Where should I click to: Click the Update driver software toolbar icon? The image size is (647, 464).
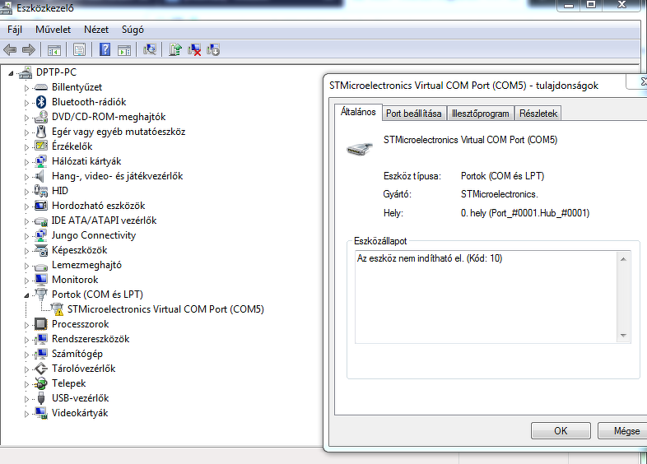pyautogui.click(x=175, y=50)
